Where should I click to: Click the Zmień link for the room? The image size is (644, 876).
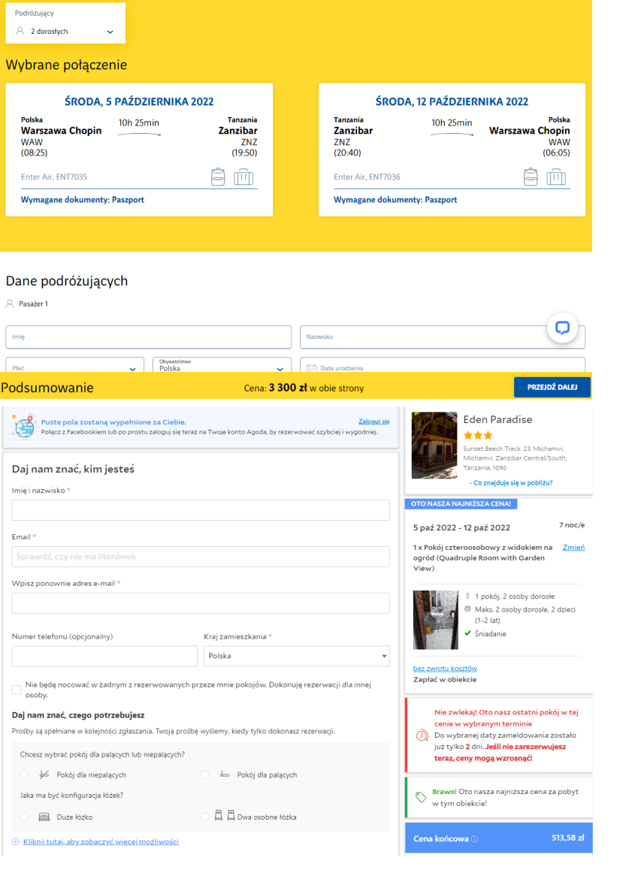573,548
